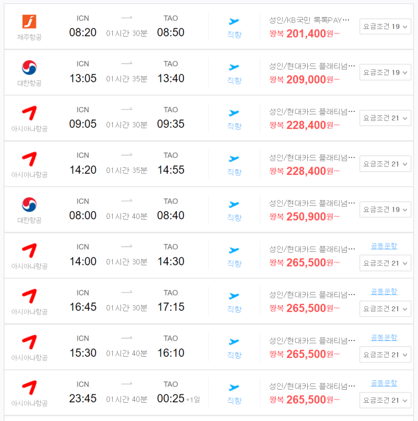The height and width of the screenshot is (421, 418).
Task: Click the Korean Air logo on the 08:00 flight
Action: coord(29,205)
